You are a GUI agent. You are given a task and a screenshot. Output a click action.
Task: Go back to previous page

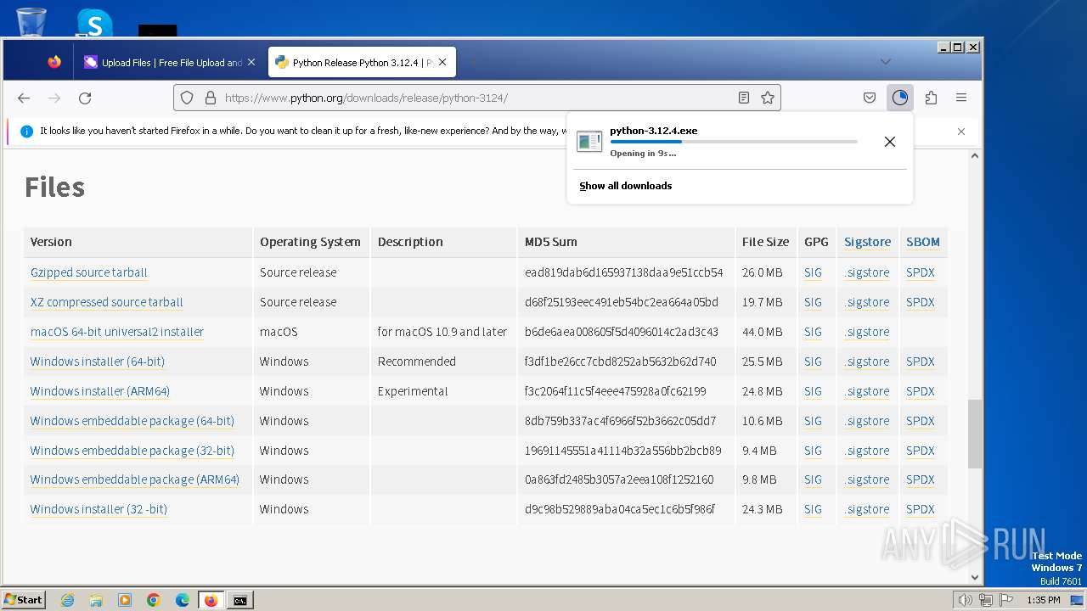[x=24, y=98]
